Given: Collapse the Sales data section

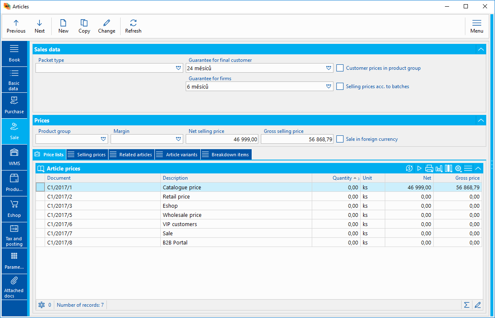Looking at the screenshot, I should (x=481, y=50).
